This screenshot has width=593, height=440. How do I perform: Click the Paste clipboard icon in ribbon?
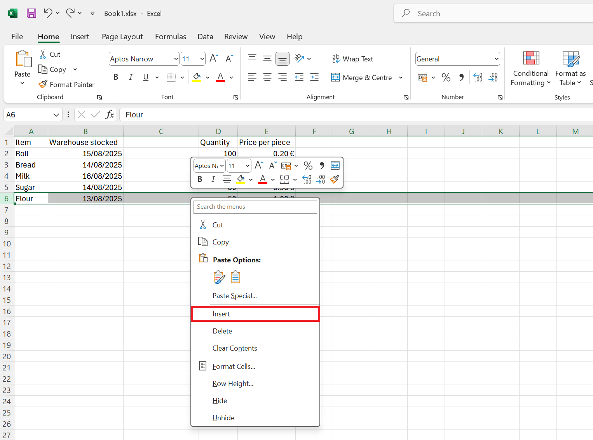tap(23, 59)
